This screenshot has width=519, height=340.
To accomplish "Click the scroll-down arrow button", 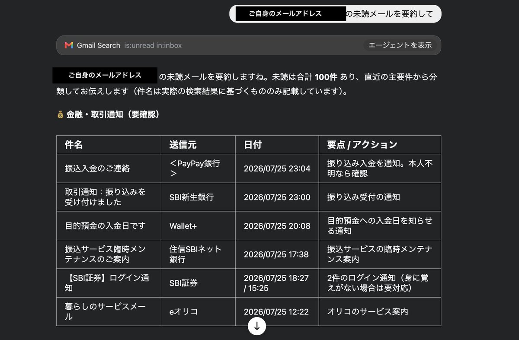I will [x=257, y=327].
